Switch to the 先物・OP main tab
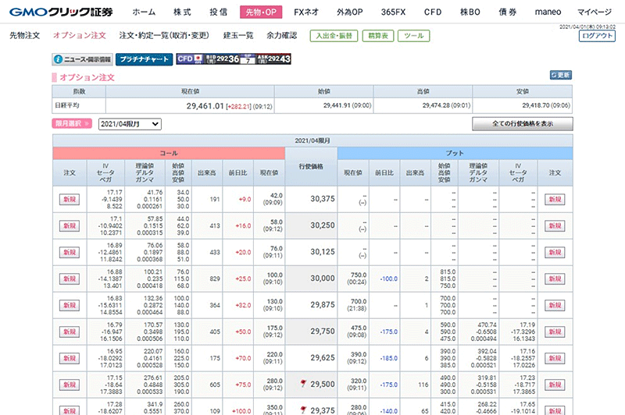 click(x=259, y=12)
